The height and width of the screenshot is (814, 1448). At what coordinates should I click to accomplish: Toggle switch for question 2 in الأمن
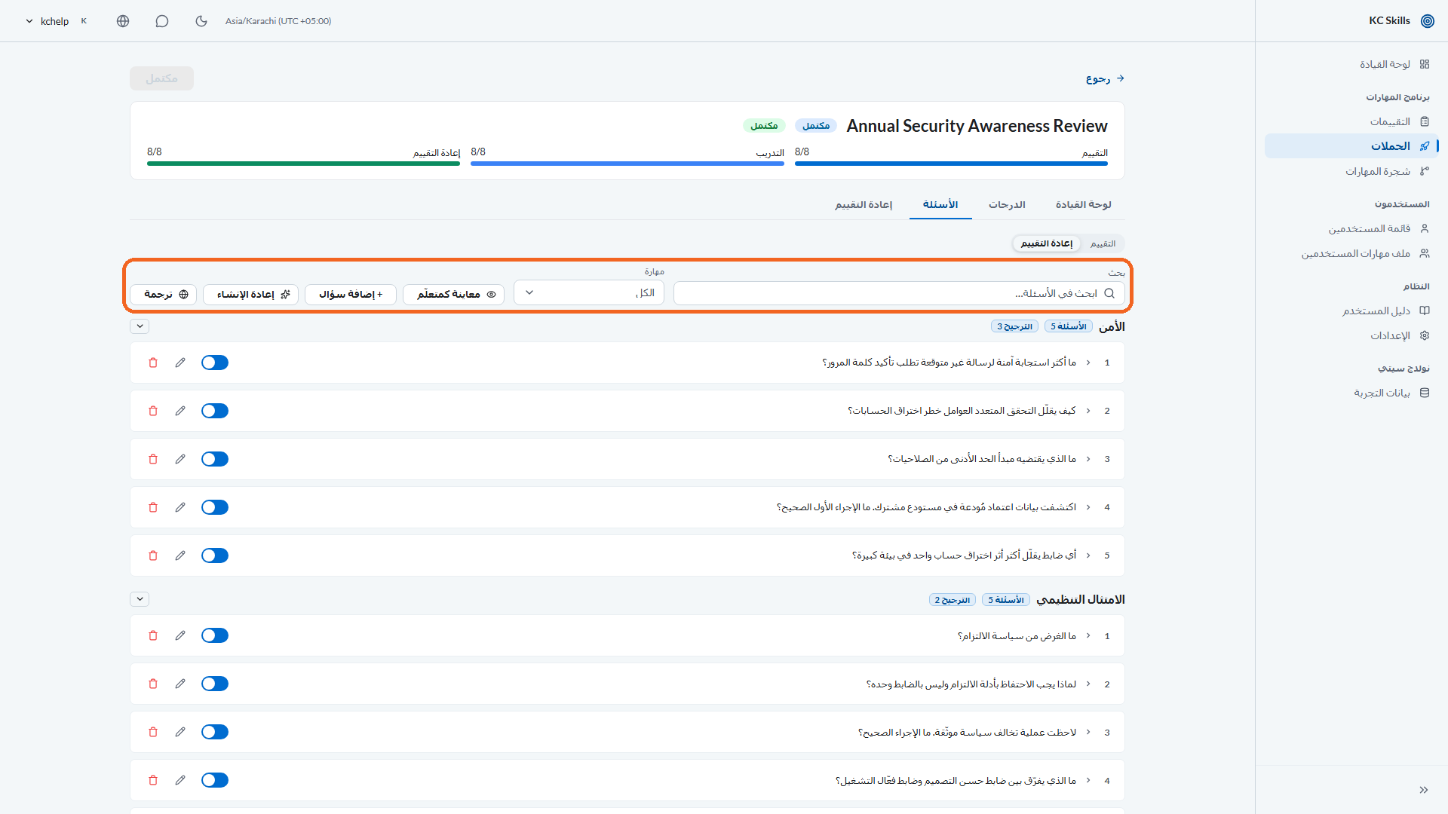(215, 411)
